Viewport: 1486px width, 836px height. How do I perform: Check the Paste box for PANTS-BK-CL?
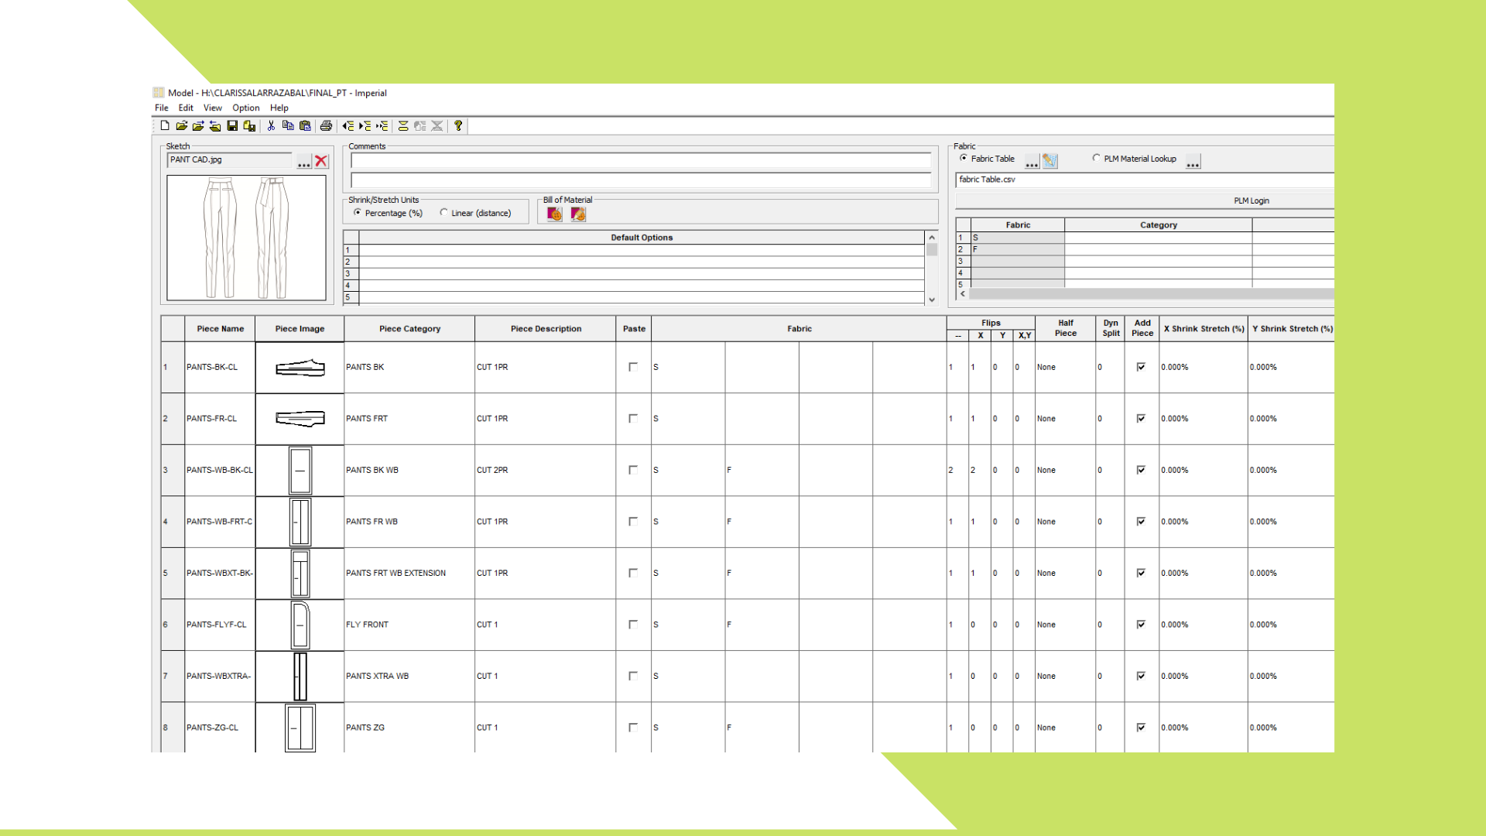click(633, 367)
